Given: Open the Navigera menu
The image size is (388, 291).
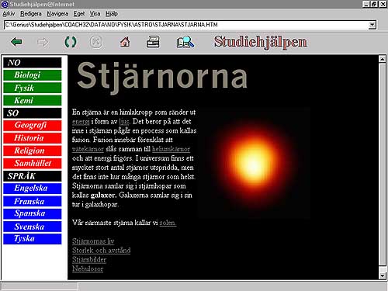Looking at the screenshot, I should coord(57,14).
